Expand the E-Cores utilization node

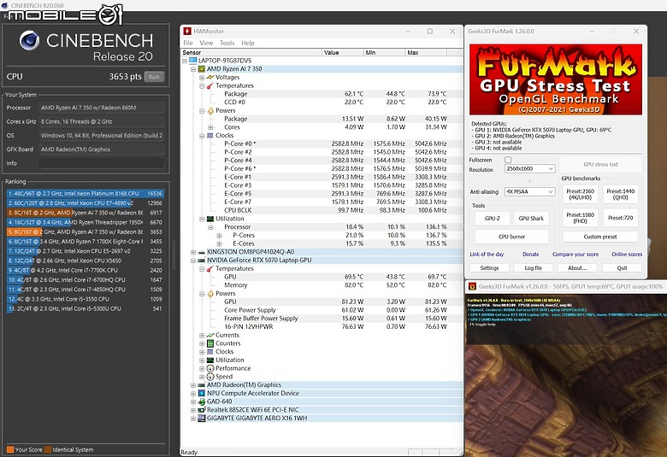(x=219, y=243)
